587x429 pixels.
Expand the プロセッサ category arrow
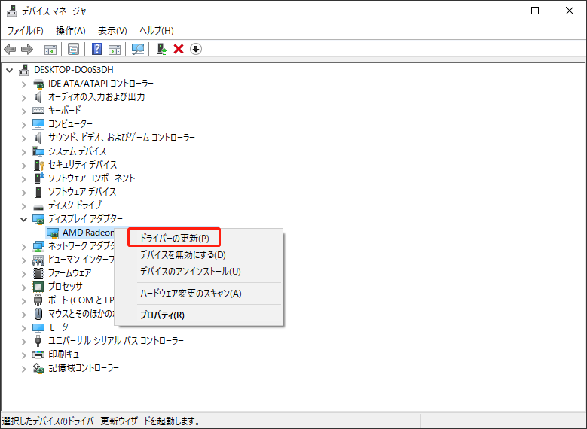pyautogui.click(x=24, y=287)
